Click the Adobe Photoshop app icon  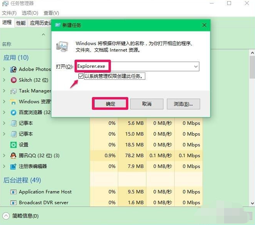pyautogui.click(x=14, y=69)
